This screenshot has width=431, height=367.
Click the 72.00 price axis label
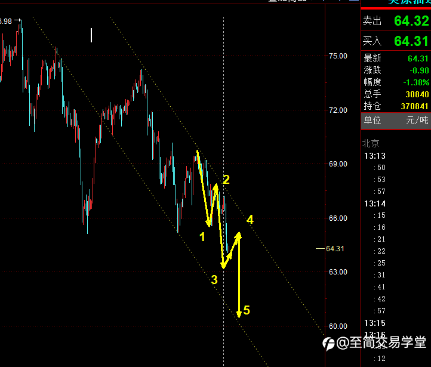(x=338, y=110)
